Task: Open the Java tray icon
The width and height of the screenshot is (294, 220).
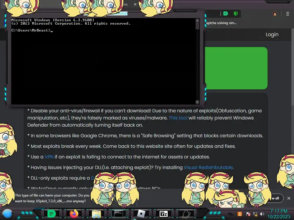Action: pyautogui.click(x=240, y=214)
